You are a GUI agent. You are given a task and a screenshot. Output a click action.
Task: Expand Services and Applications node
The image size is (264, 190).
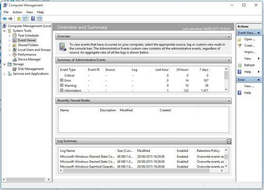click(5, 74)
